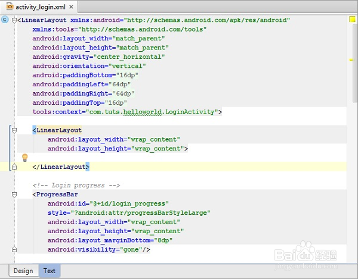Click ProgressBar android:layout_width="wrap_content" line
Viewport: 358px width, 279px height.
[x=114, y=222]
